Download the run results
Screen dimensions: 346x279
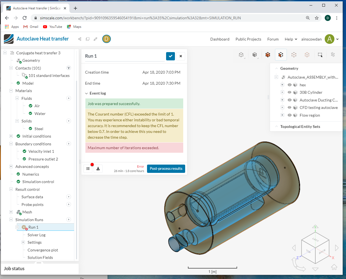(98, 169)
